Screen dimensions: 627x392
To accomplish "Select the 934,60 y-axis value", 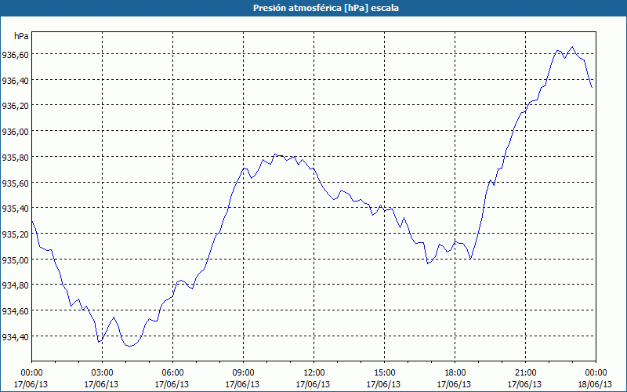I will (15, 310).
